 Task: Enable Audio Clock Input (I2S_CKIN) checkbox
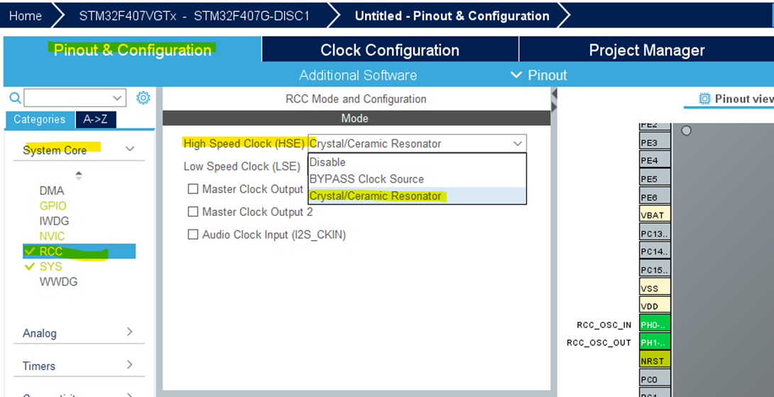pos(193,234)
